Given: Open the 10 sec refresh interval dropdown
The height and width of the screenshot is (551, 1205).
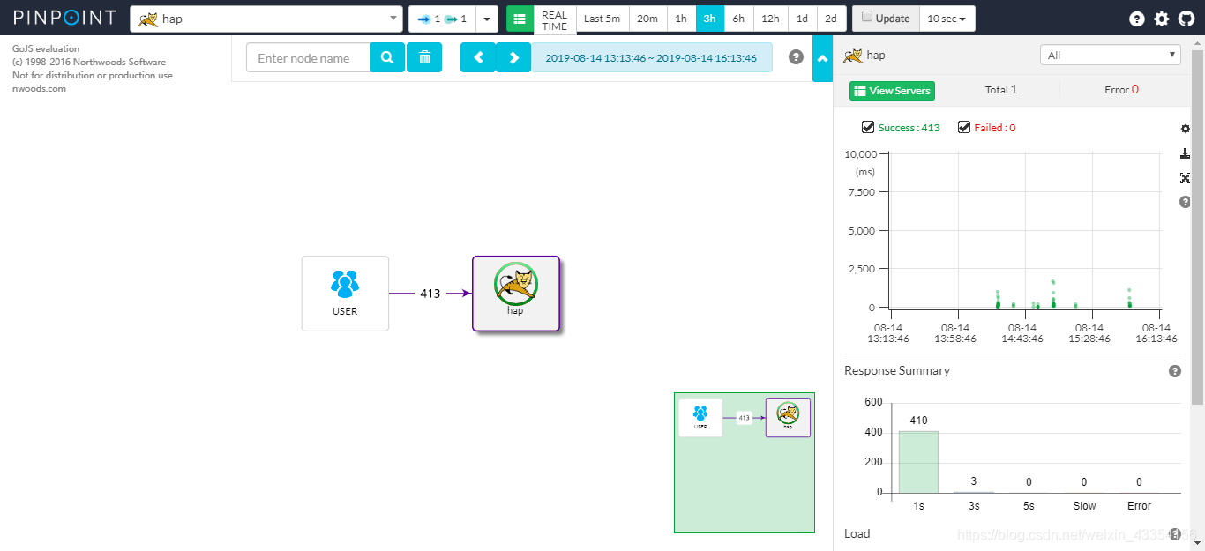Looking at the screenshot, I should tap(947, 19).
